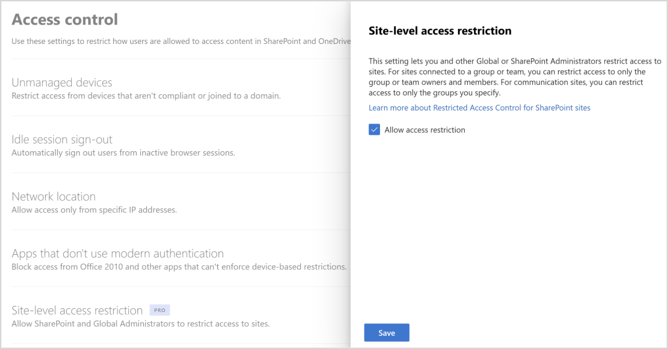Image resolution: width=668 pixels, height=349 pixels.
Task: Select the Network location setting
Action: [x=53, y=196]
